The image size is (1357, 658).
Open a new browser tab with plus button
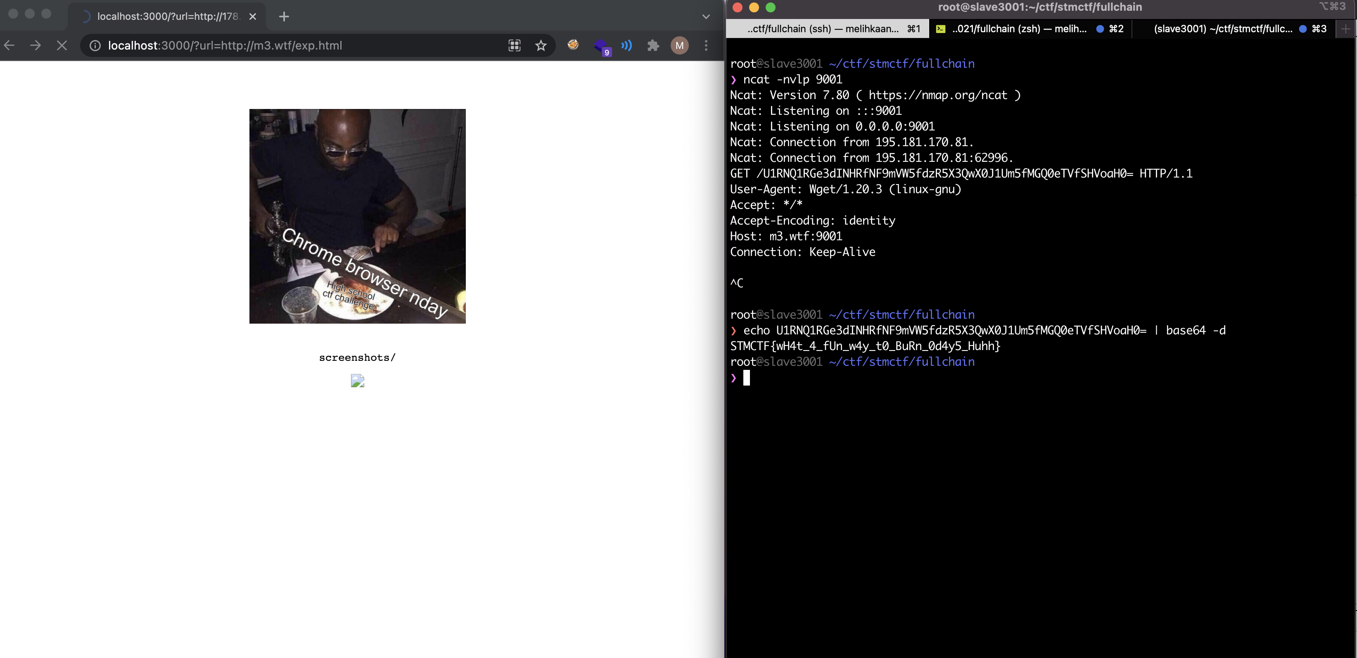tap(284, 17)
